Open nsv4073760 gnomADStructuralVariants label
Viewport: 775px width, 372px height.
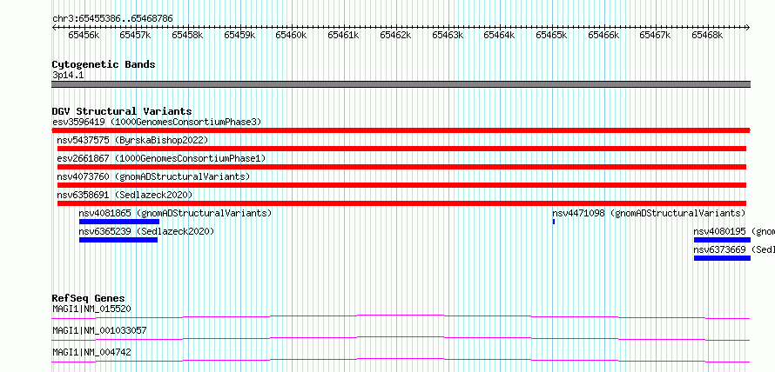153,176
